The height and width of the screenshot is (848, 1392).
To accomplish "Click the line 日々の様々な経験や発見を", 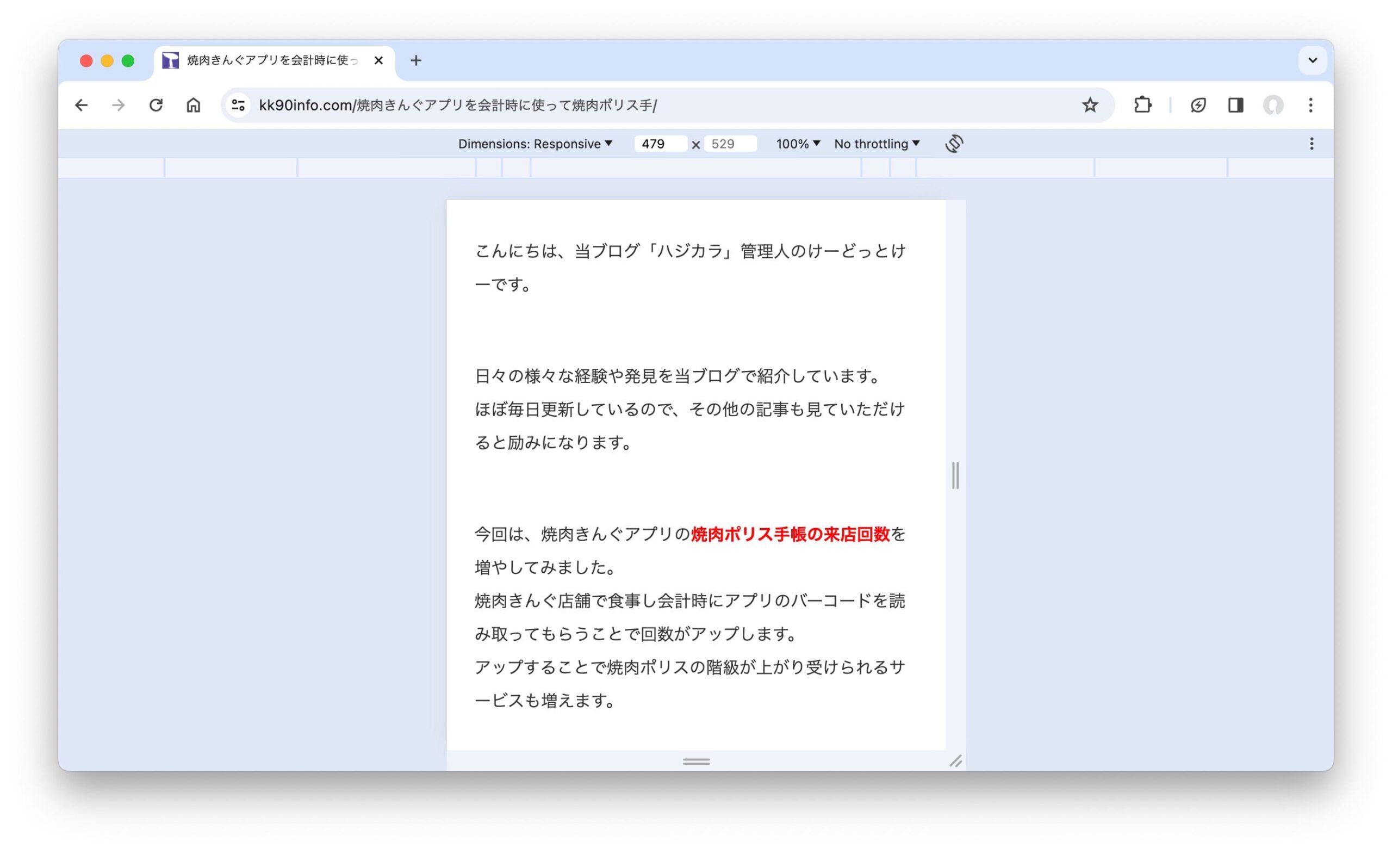I will [x=677, y=376].
